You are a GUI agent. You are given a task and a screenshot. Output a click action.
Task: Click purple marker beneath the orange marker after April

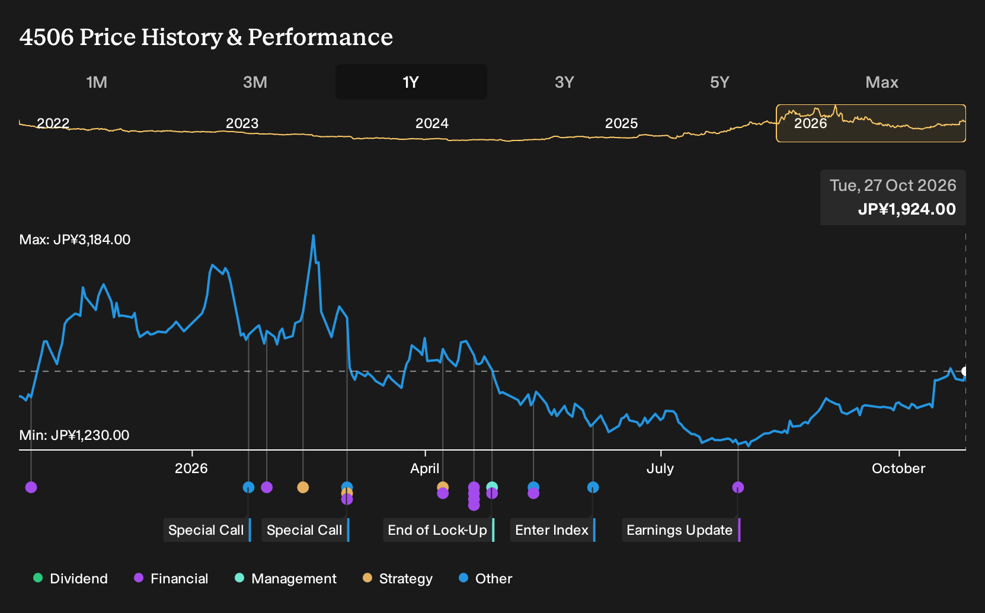tap(443, 493)
